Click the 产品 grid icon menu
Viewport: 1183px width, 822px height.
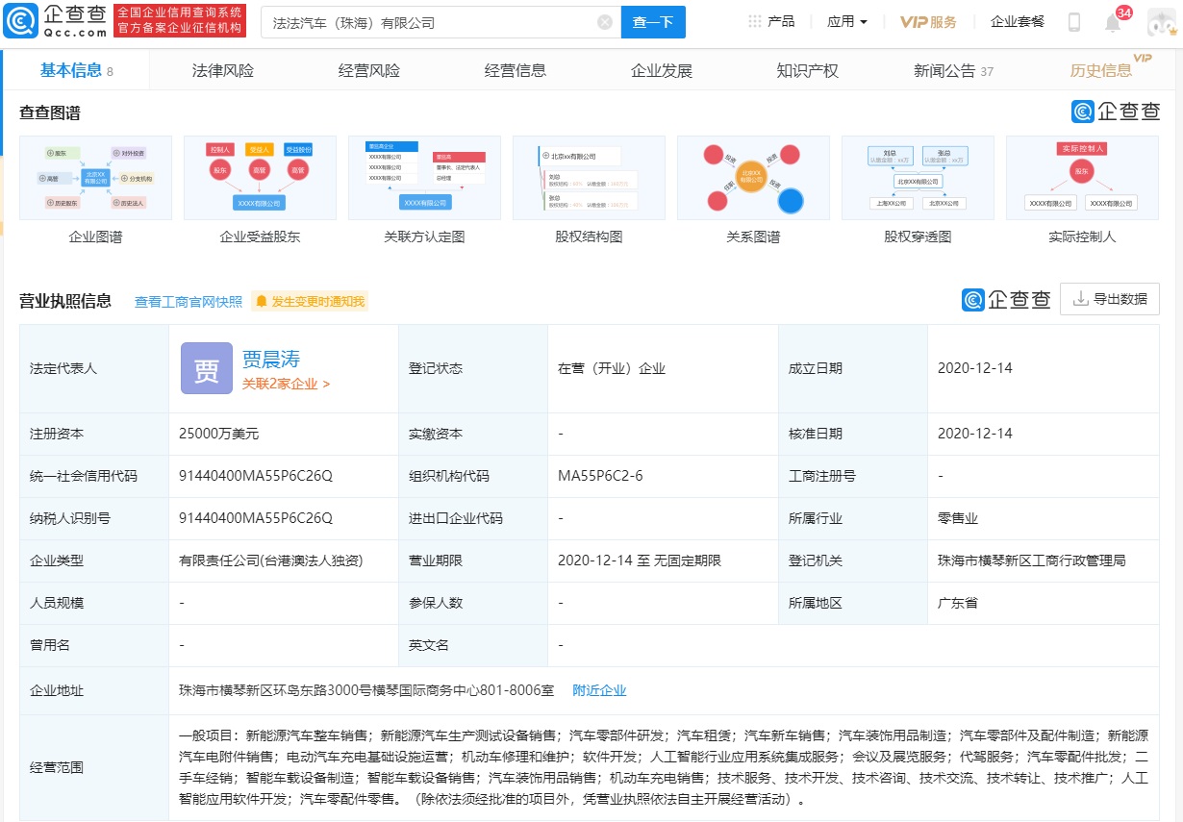[x=771, y=21]
